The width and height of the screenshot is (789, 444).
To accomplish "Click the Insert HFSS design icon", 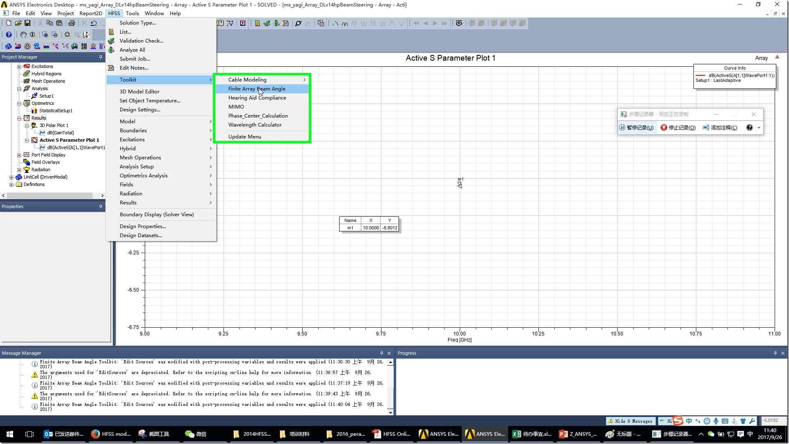I will click(8, 46).
